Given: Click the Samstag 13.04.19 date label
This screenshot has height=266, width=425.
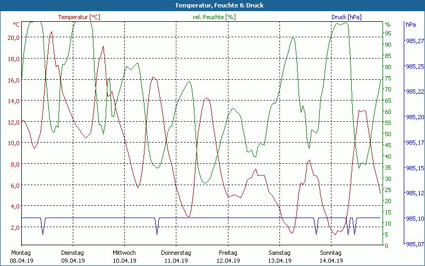Looking at the screenshot, I should point(279,256).
